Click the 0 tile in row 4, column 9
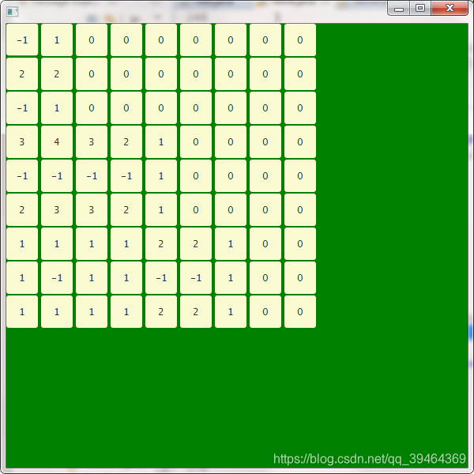The height and width of the screenshot is (474, 474). coord(300,141)
